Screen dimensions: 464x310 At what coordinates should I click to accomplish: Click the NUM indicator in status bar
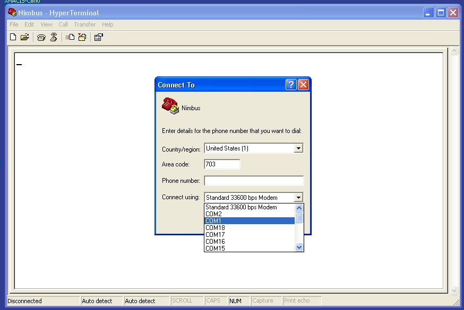235,301
